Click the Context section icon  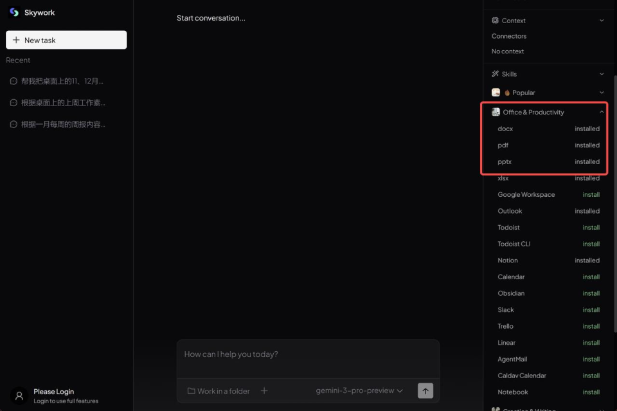pyautogui.click(x=495, y=21)
